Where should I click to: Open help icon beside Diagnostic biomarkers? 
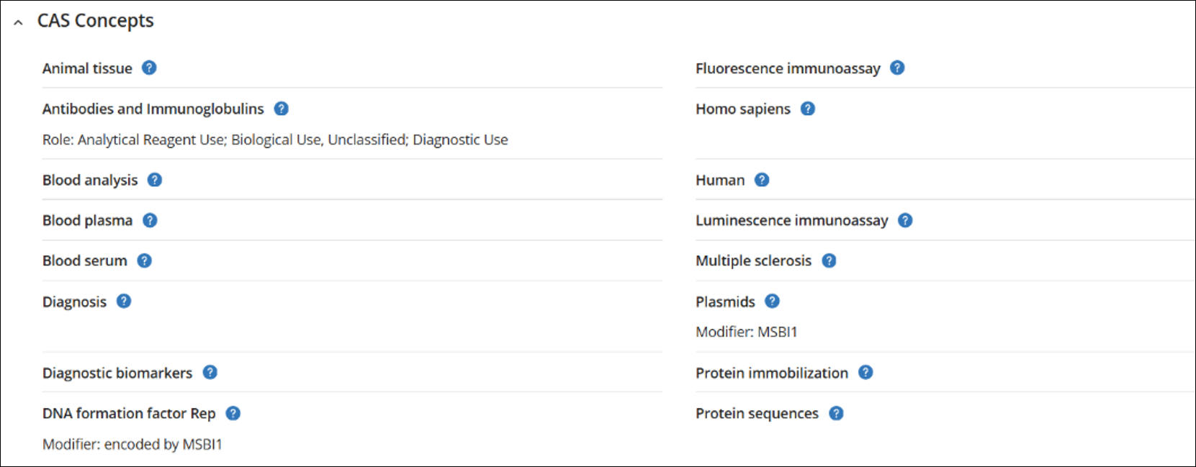pyautogui.click(x=210, y=372)
